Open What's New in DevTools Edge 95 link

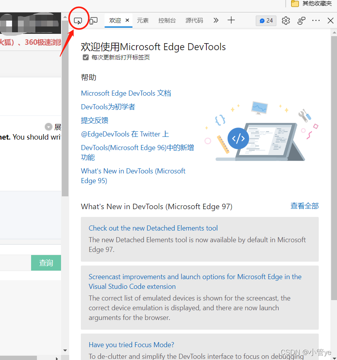click(133, 176)
